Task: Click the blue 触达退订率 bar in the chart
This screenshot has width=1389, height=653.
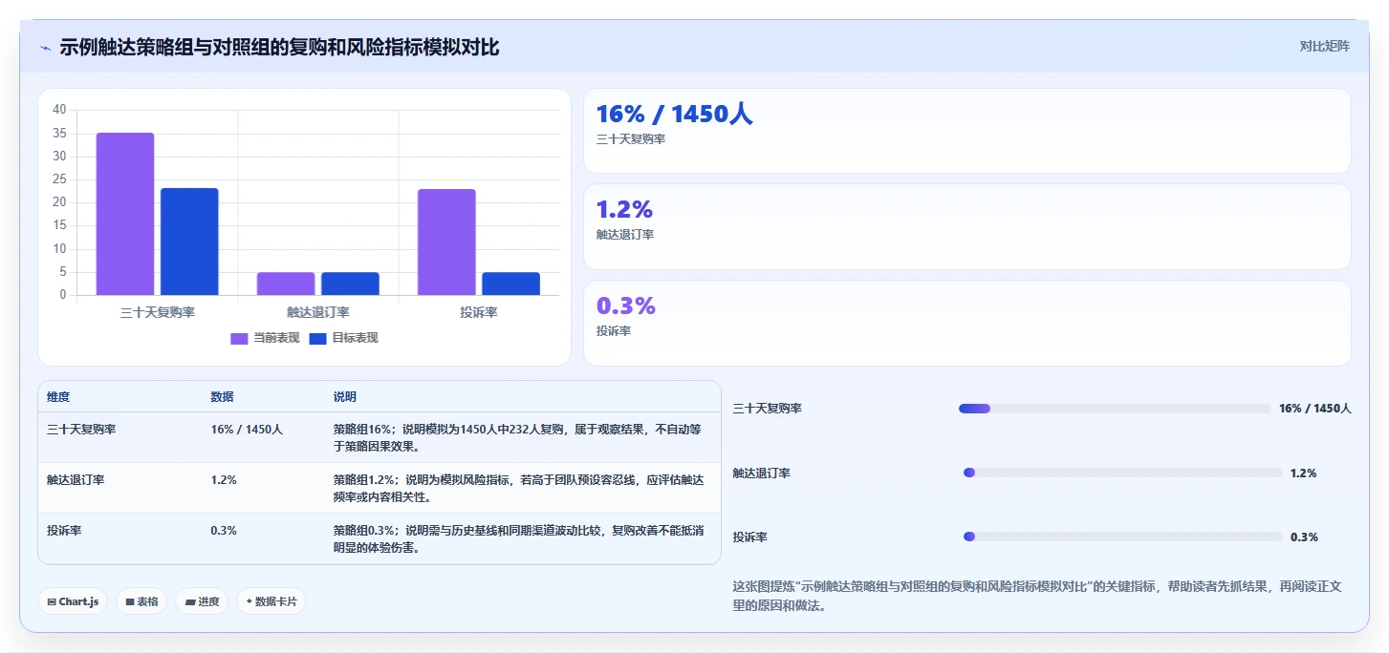Action: pyautogui.click(x=350, y=284)
